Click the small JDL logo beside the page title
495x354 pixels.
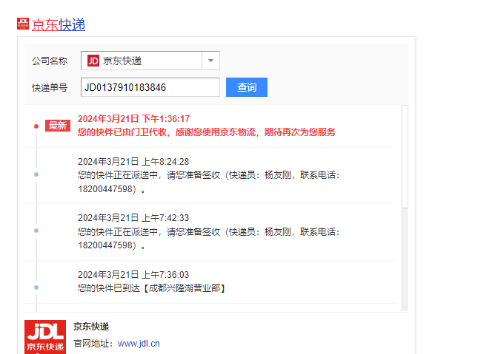[23, 24]
